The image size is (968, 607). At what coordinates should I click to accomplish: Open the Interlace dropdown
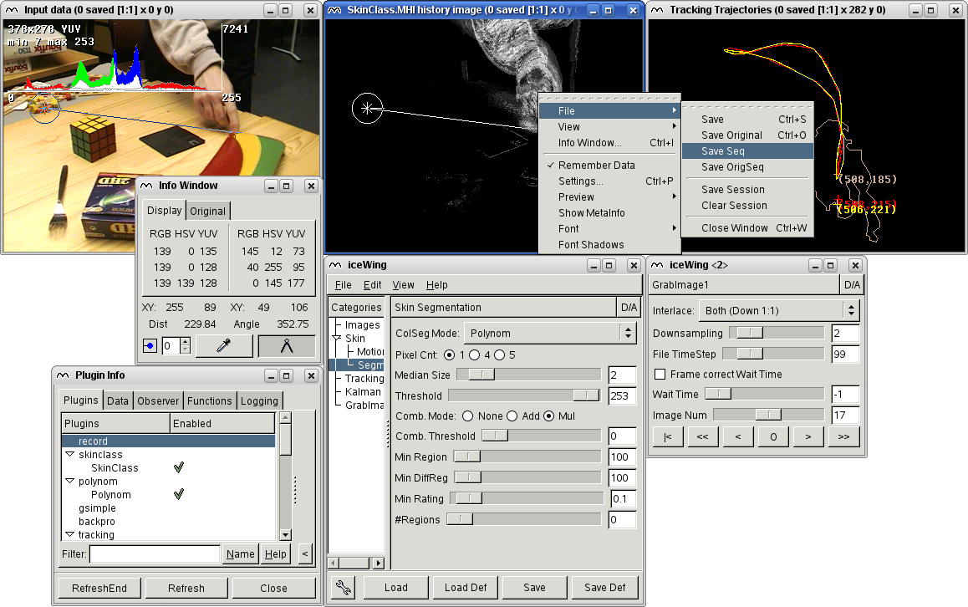point(778,310)
